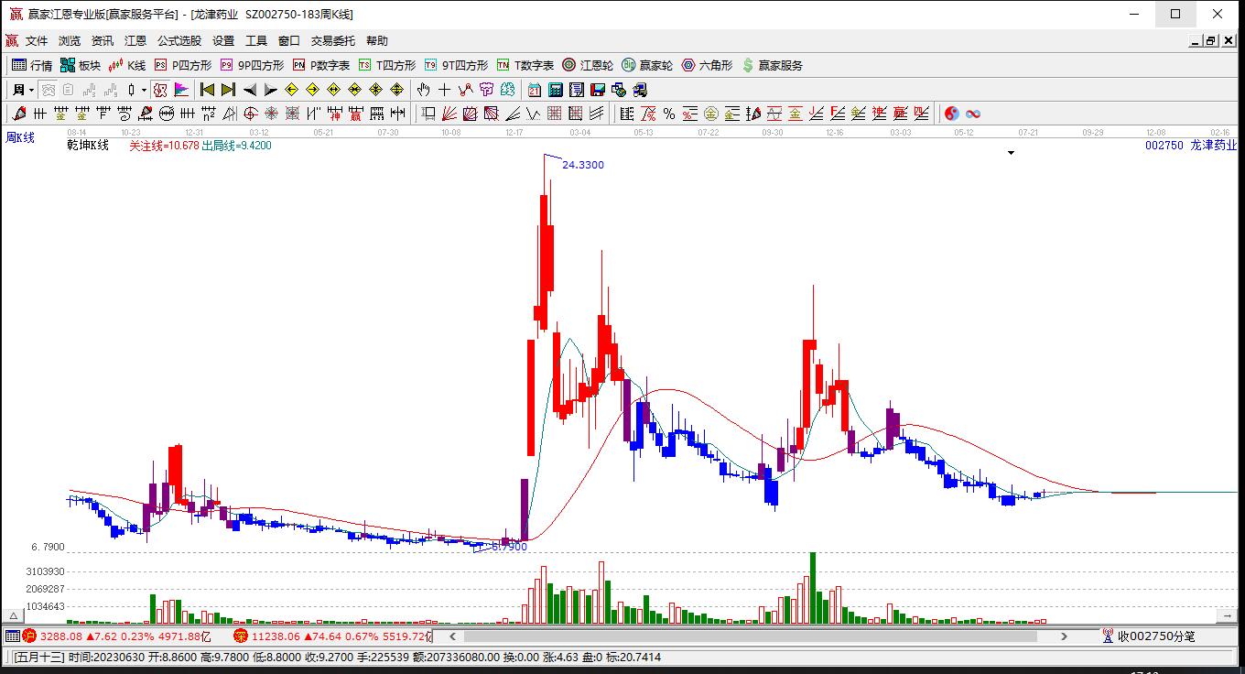The image size is (1245, 674).
Task: Click the red-blue yin-yang icon
Action: point(952,114)
